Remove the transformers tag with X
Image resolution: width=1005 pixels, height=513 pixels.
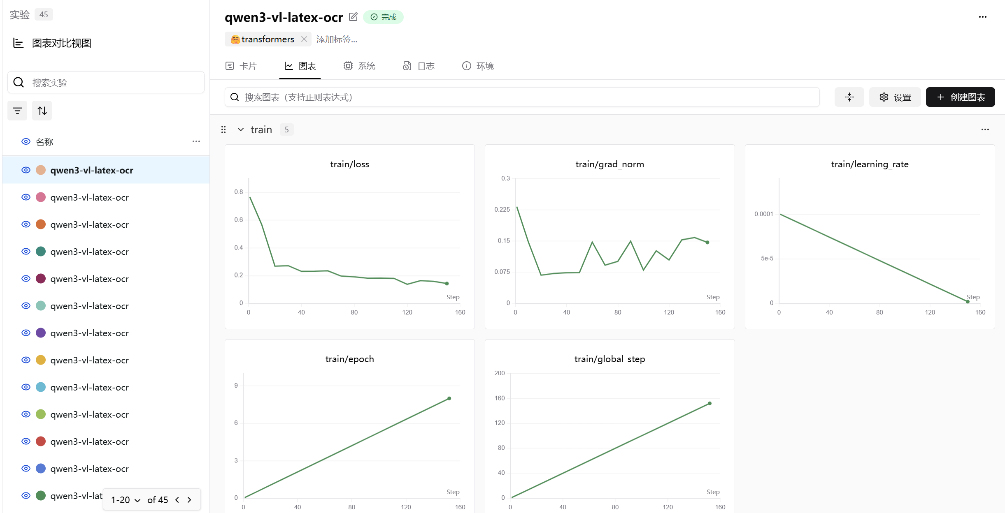(304, 39)
